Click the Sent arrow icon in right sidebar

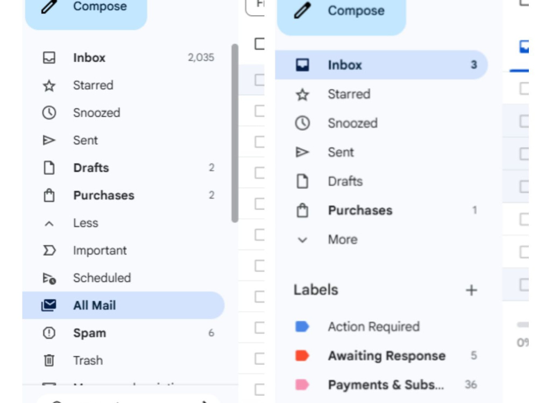302,152
